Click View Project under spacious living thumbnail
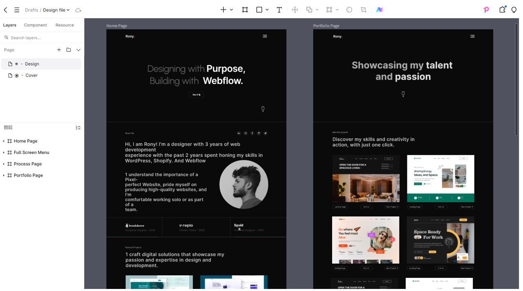 pyautogui.click(x=392, y=207)
